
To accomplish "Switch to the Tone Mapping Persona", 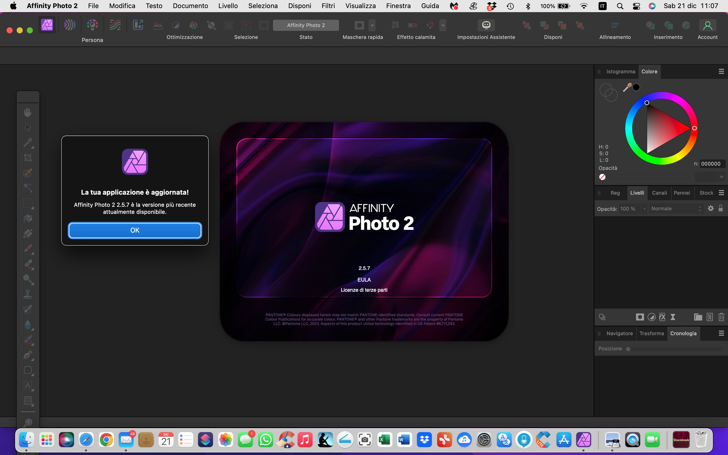I will click(115, 25).
